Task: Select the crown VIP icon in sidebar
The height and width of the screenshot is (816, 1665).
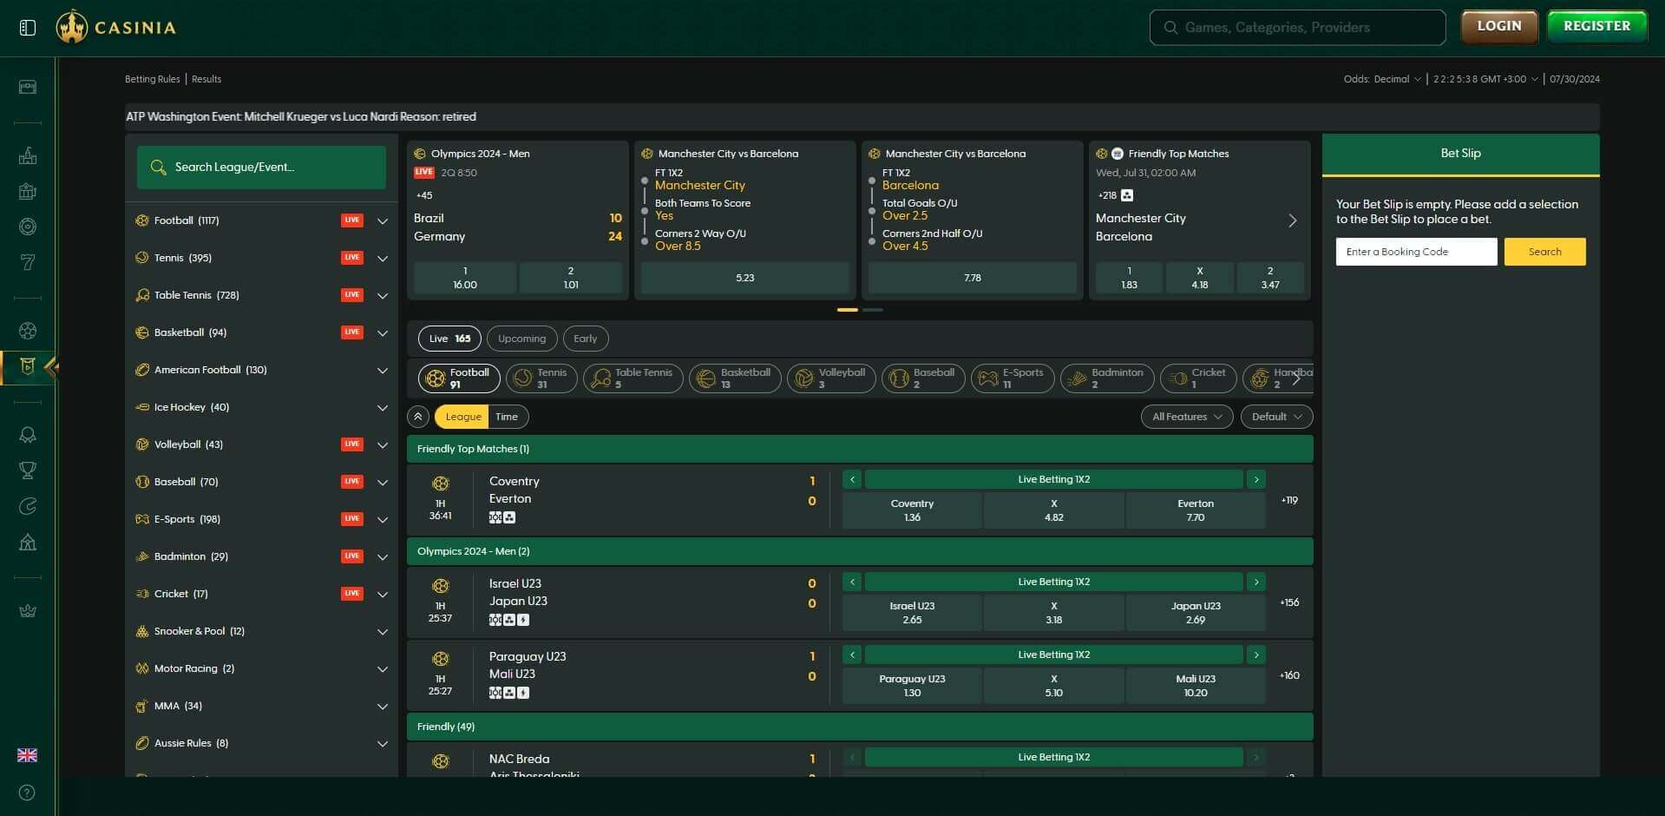Action: 27,610
